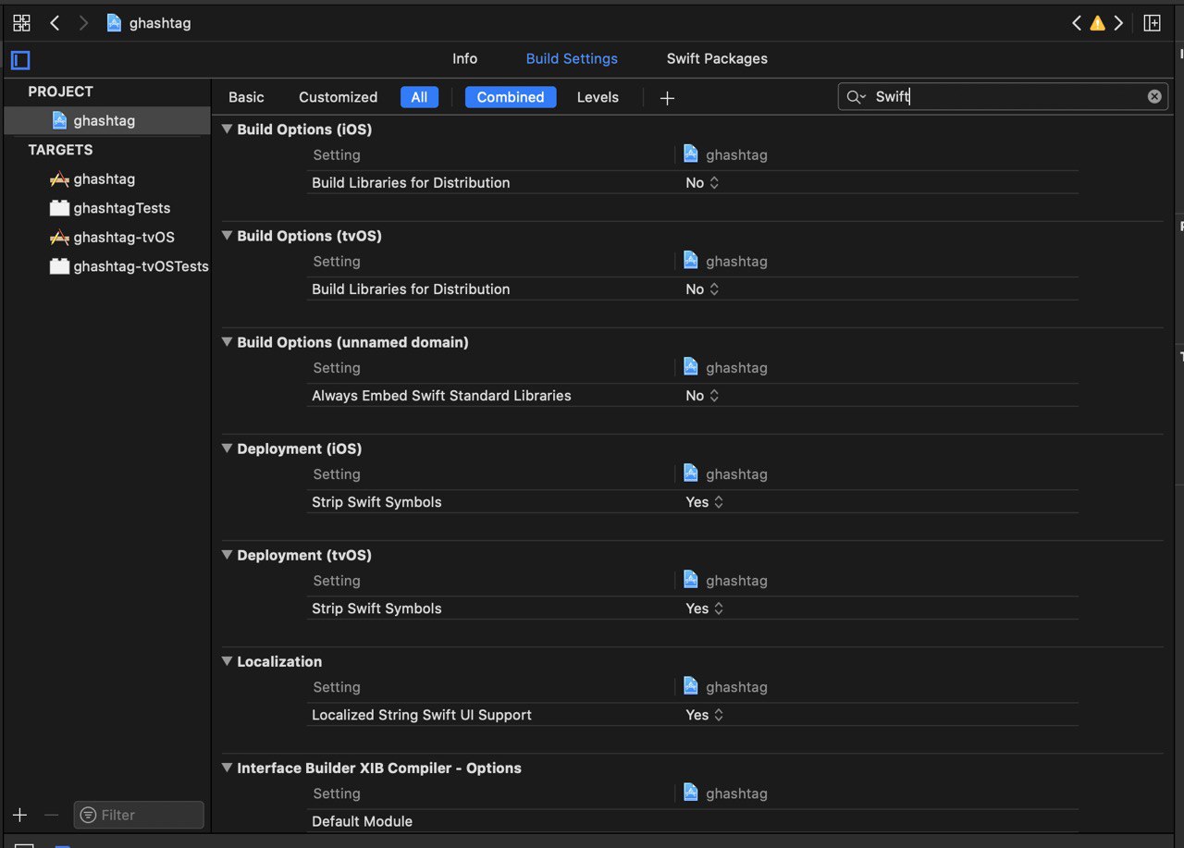This screenshot has height=848, width=1184.
Task: Add a new target with plus icon
Action: 20,815
